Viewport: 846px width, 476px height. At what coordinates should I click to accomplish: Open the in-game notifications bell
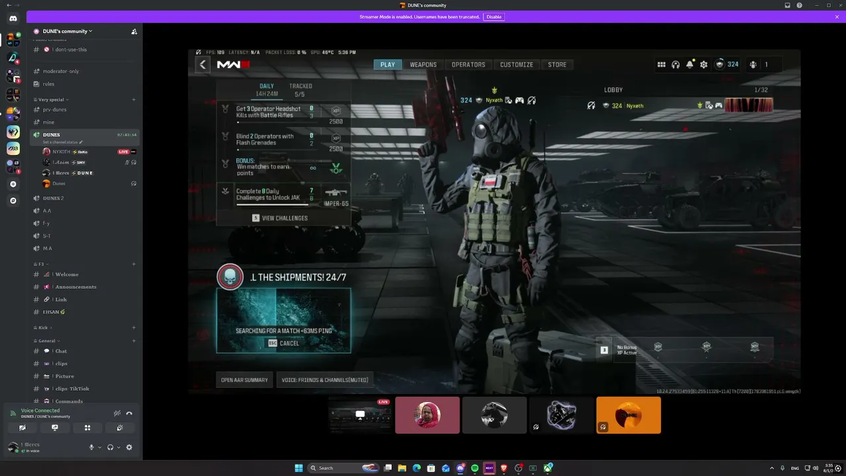[x=689, y=65]
